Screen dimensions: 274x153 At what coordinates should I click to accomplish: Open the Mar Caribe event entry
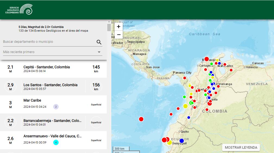click(53, 104)
